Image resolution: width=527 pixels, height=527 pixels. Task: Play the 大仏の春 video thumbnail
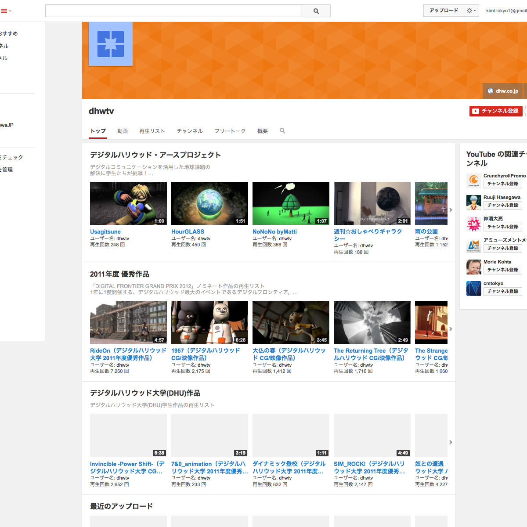(291, 322)
